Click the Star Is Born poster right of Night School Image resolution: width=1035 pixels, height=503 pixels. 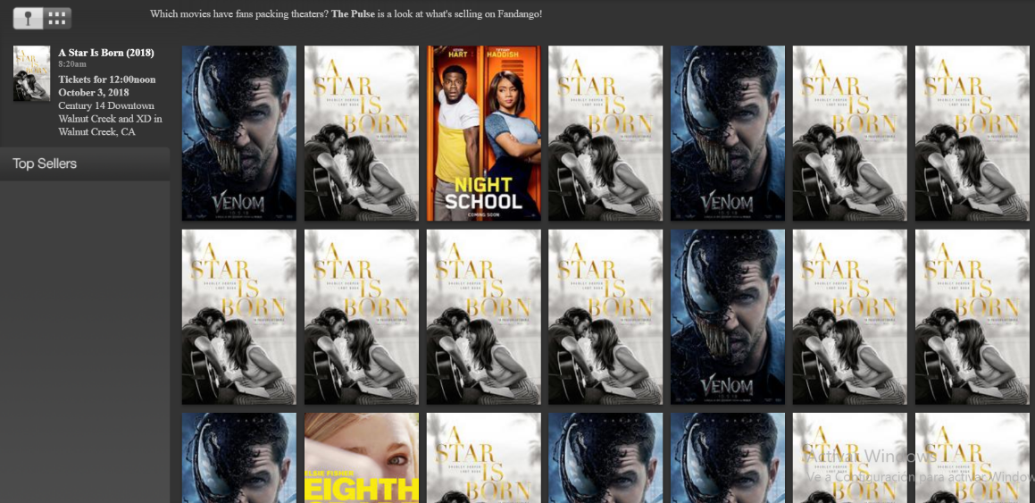[x=606, y=133]
